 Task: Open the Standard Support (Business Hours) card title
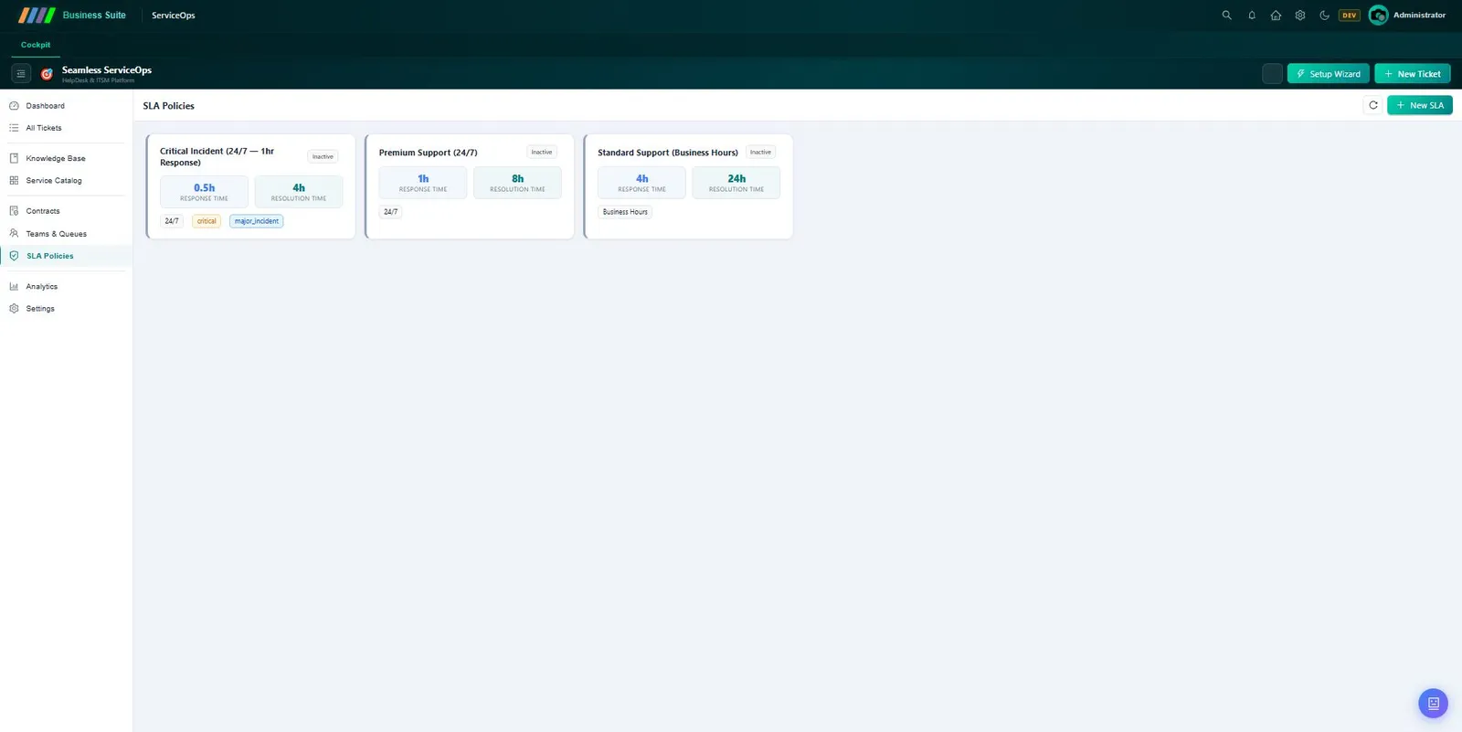click(668, 153)
